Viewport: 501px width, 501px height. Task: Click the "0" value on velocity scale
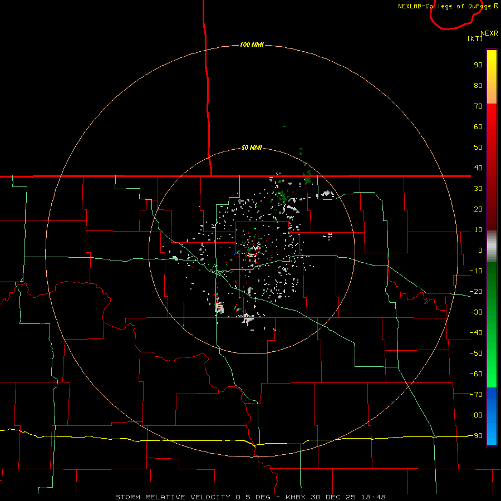coord(480,250)
